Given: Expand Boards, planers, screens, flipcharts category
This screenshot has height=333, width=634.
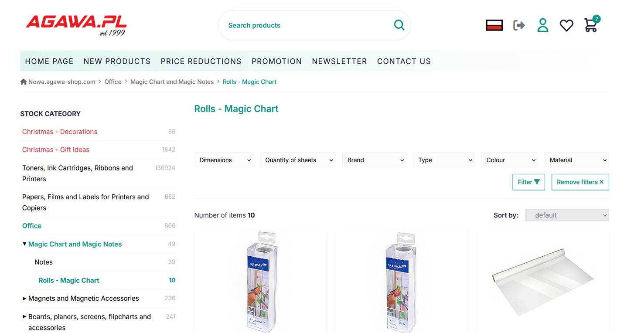Looking at the screenshot, I should (24, 317).
